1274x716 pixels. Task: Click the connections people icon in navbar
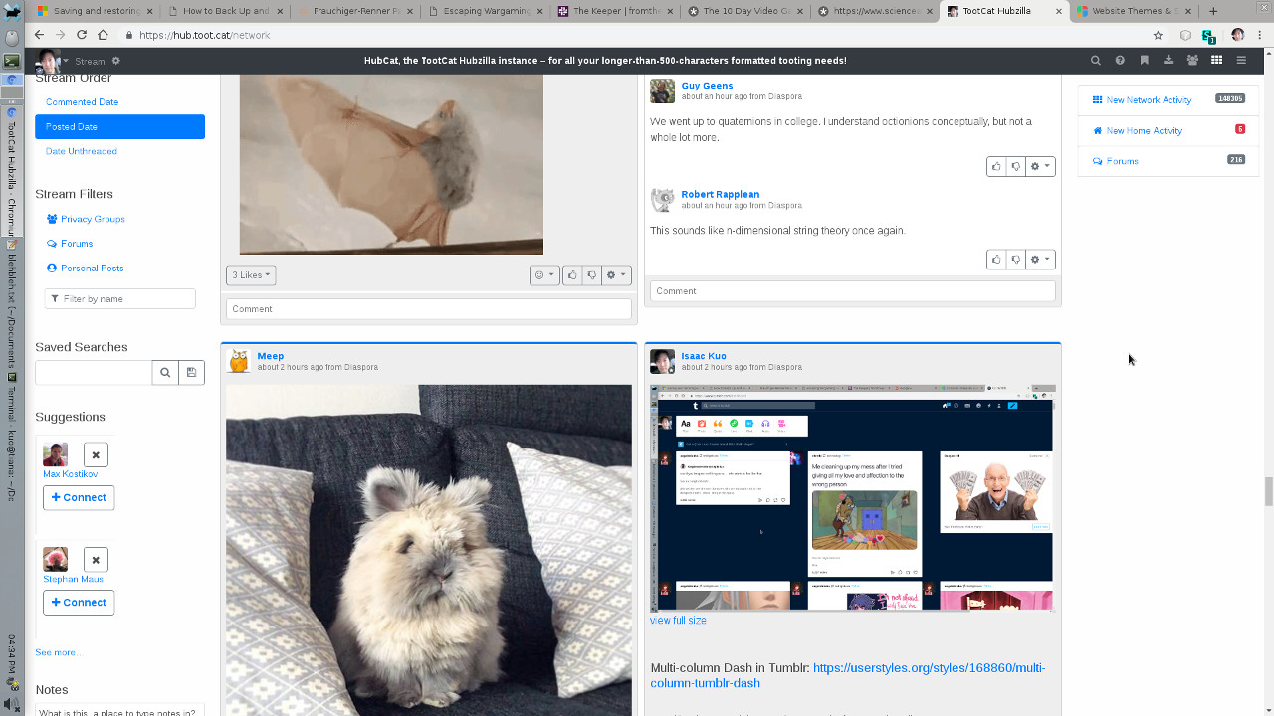click(x=1192, y=61)
